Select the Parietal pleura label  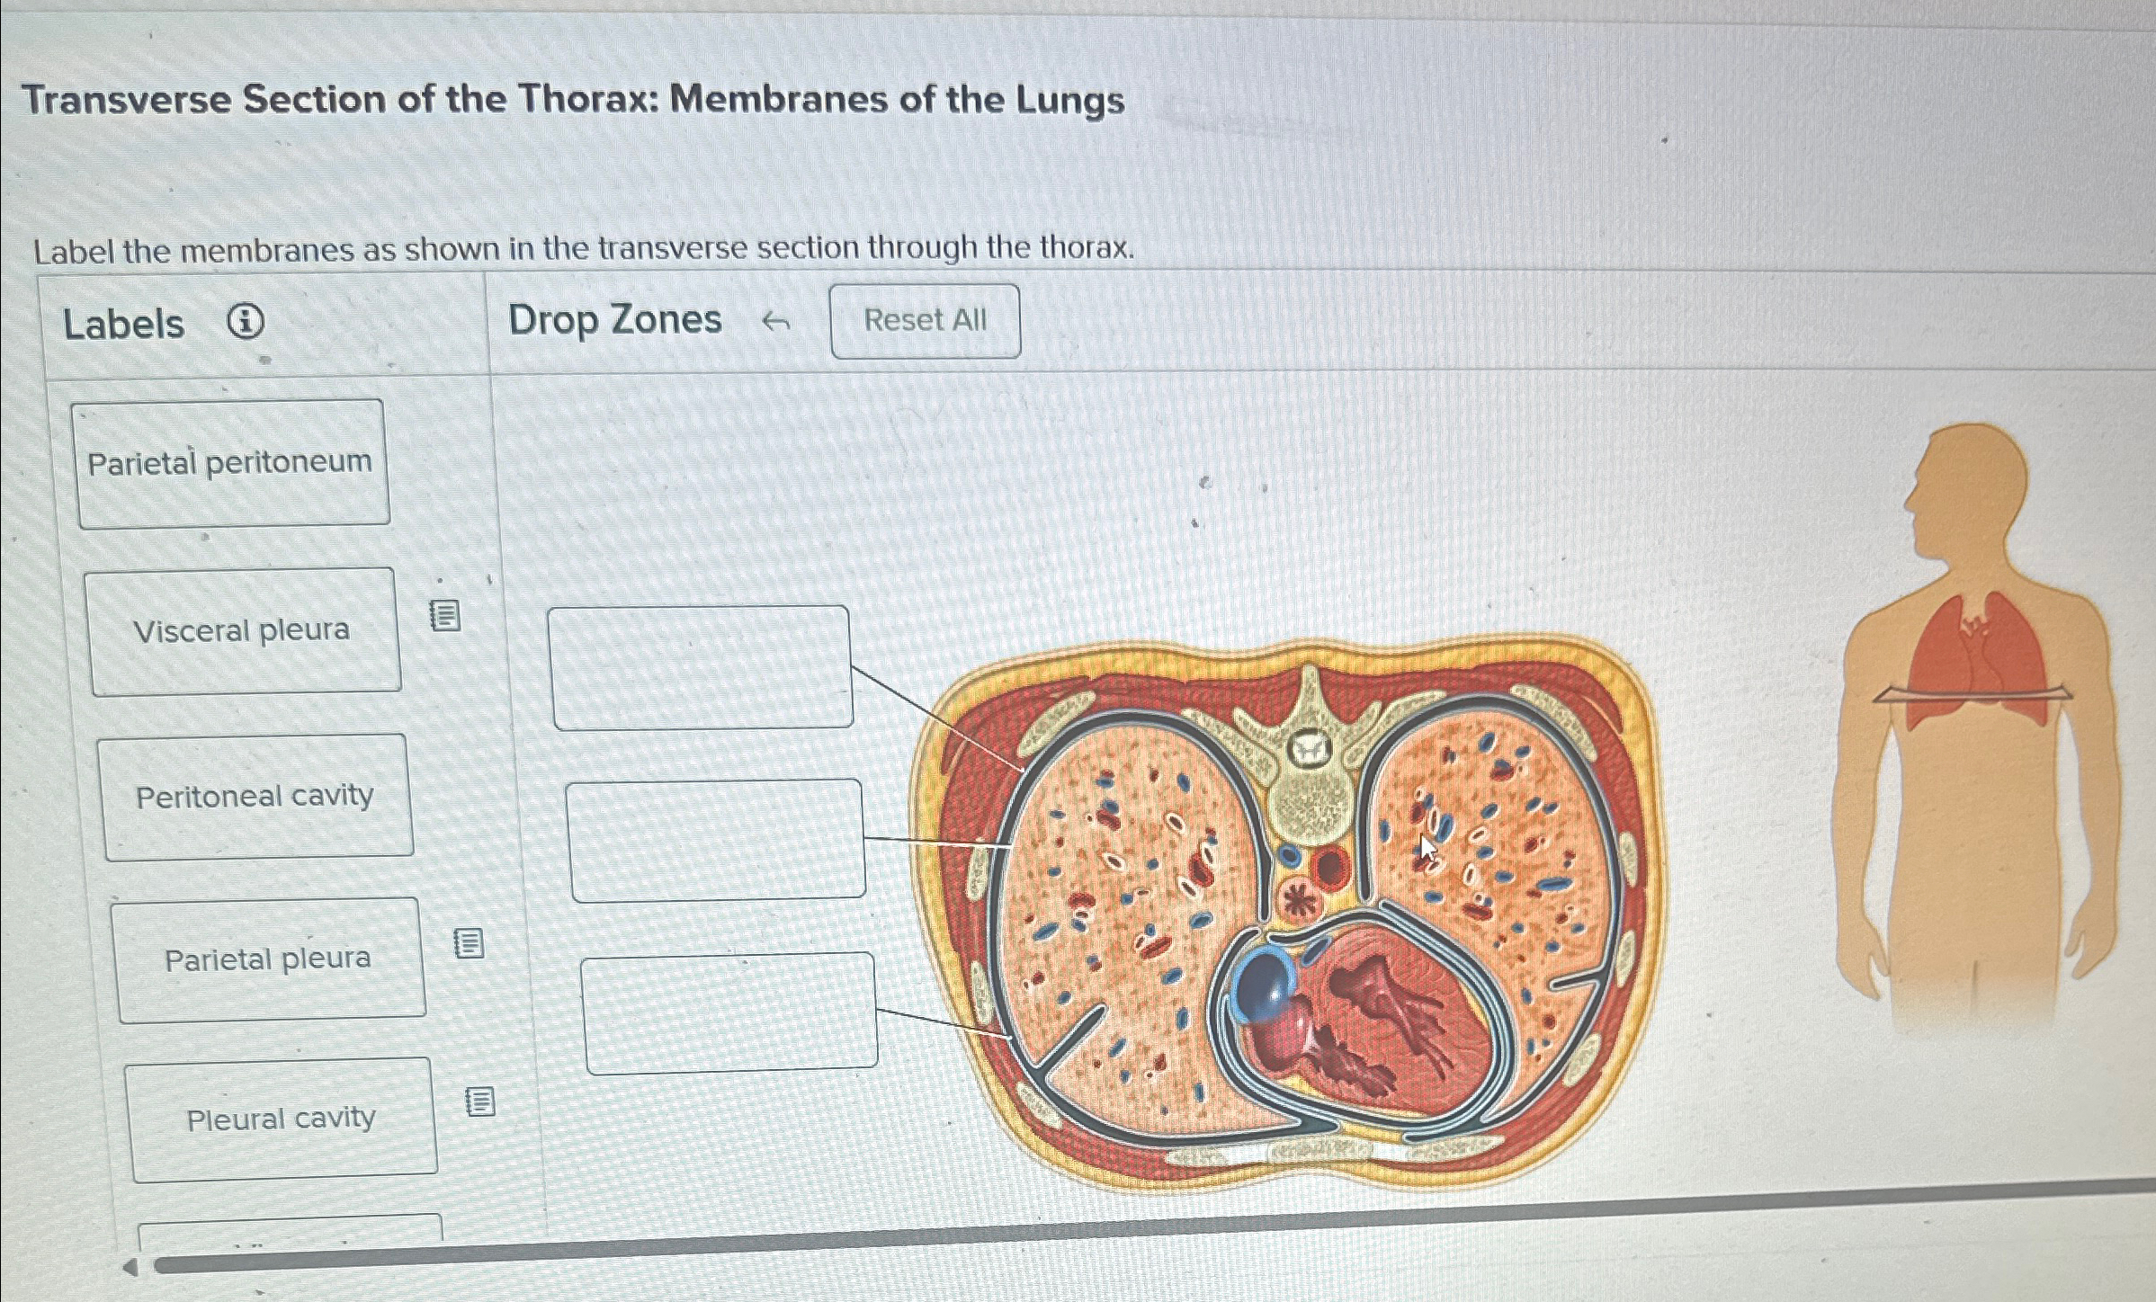click(x=268, y=959)
